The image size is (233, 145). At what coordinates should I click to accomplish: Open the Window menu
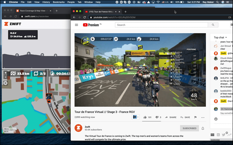[x=88, y=2]
